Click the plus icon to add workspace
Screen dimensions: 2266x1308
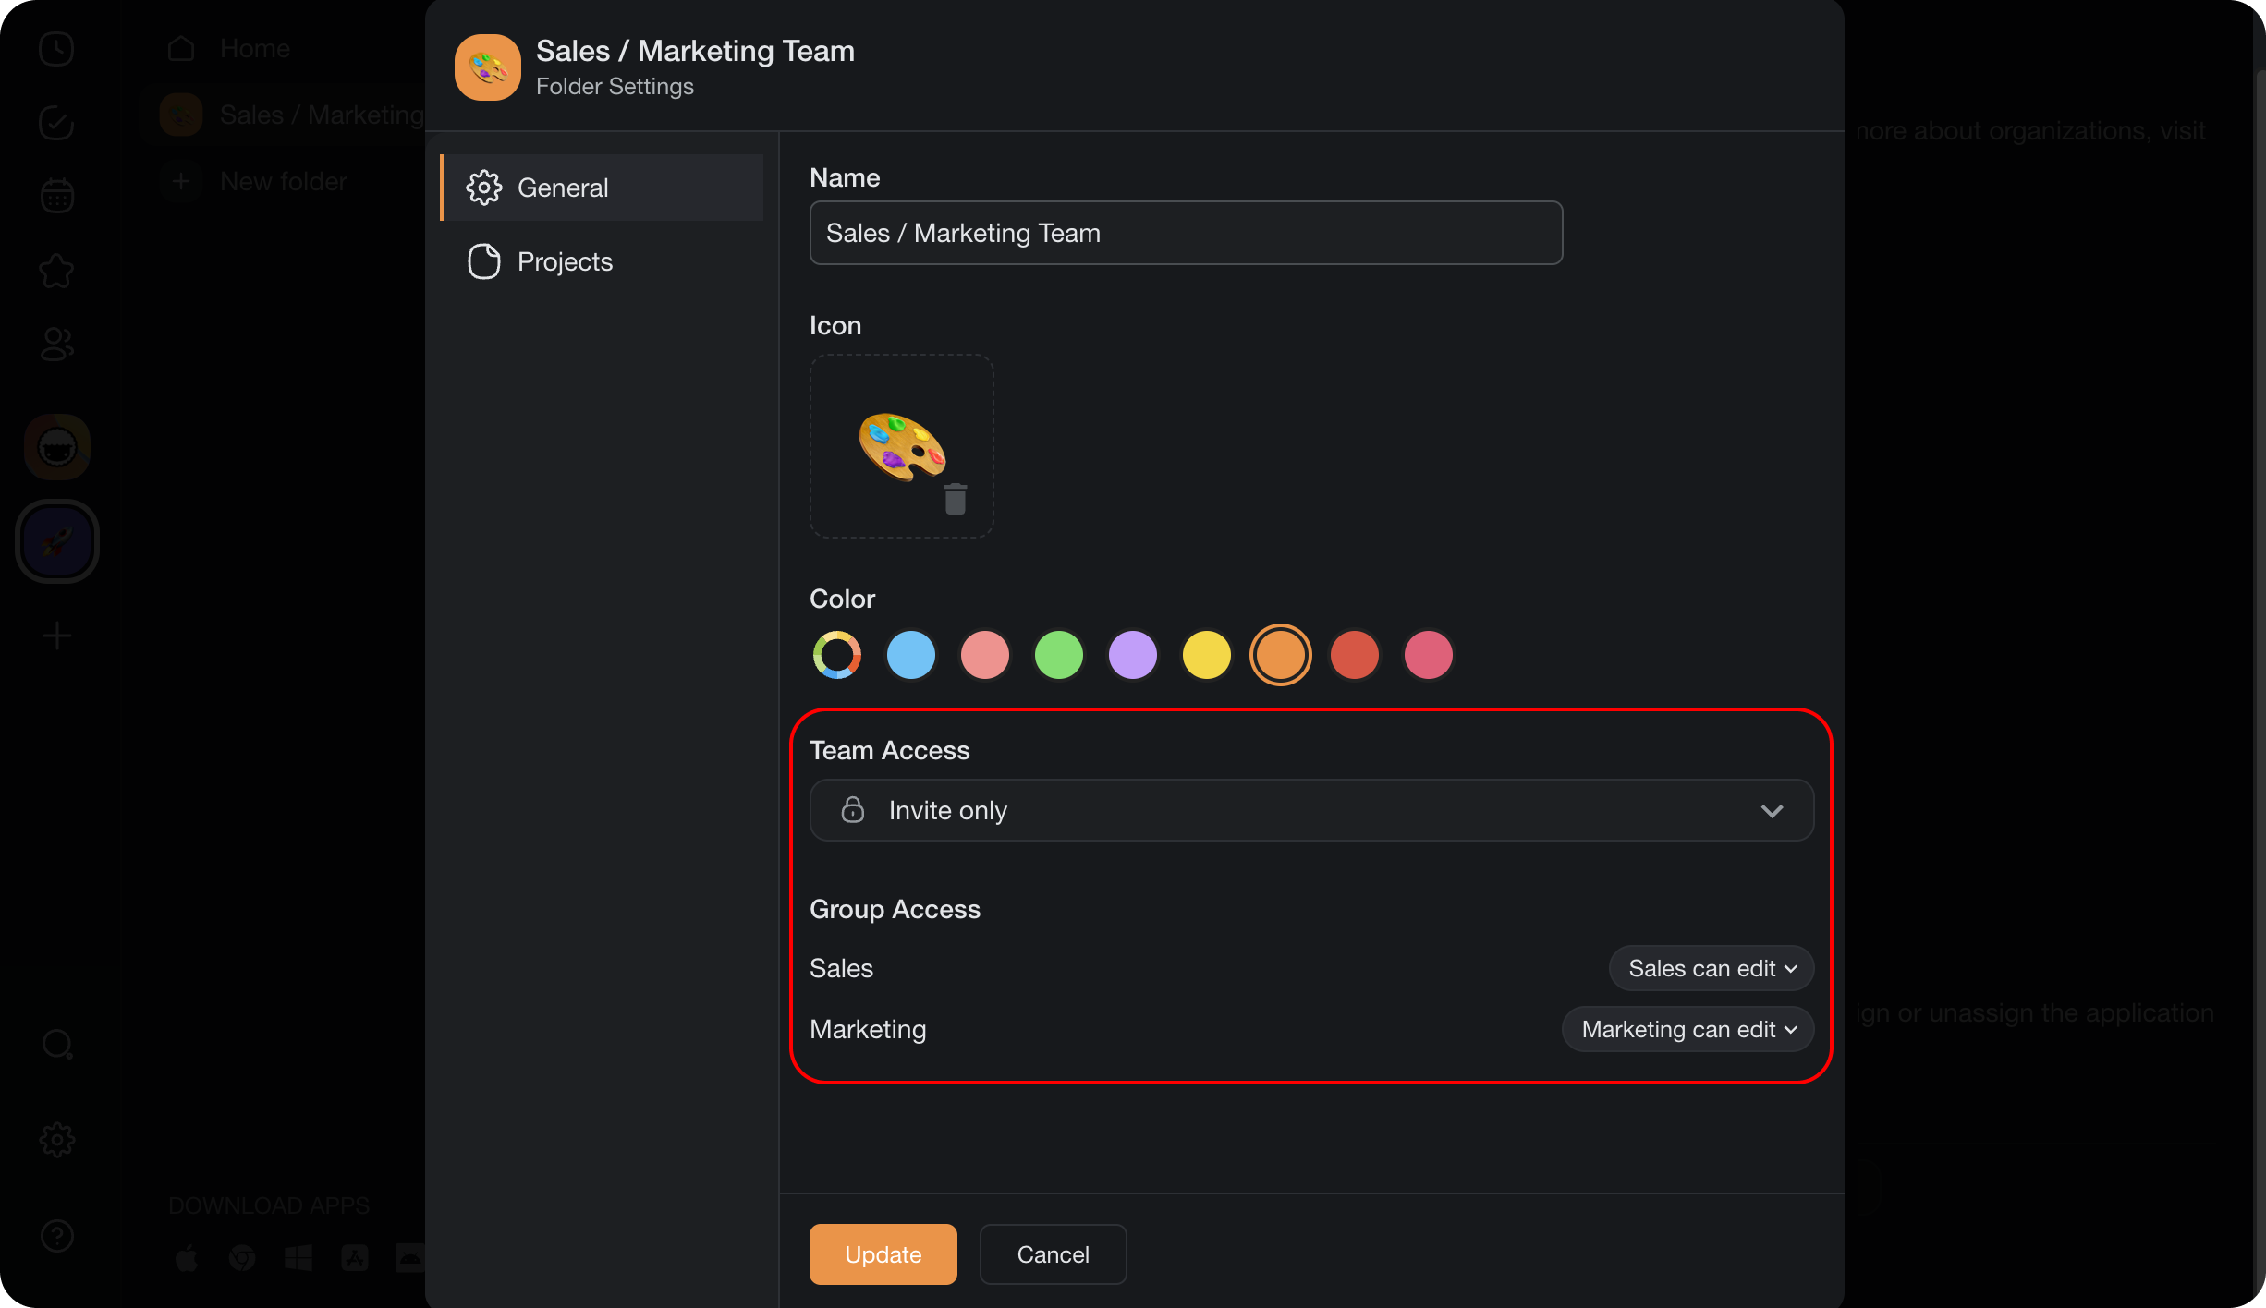click(56, 636)
